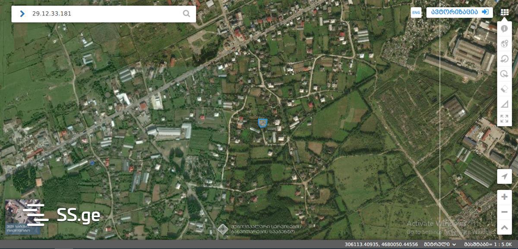
Task: Click the search magnifier icon
Action: click(x=186, y=14)
